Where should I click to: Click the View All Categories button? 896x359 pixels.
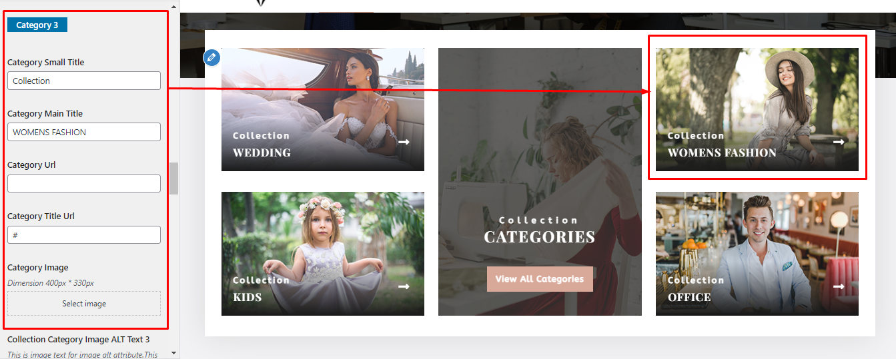540,279
